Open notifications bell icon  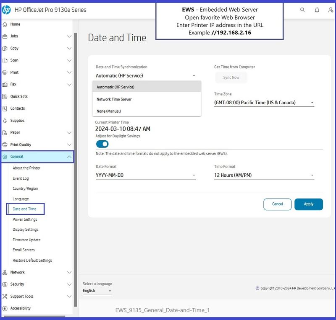[x=317, y=10]
